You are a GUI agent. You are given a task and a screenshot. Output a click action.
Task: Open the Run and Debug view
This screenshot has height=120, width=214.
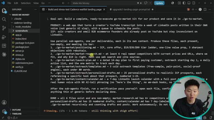[4, 37]
